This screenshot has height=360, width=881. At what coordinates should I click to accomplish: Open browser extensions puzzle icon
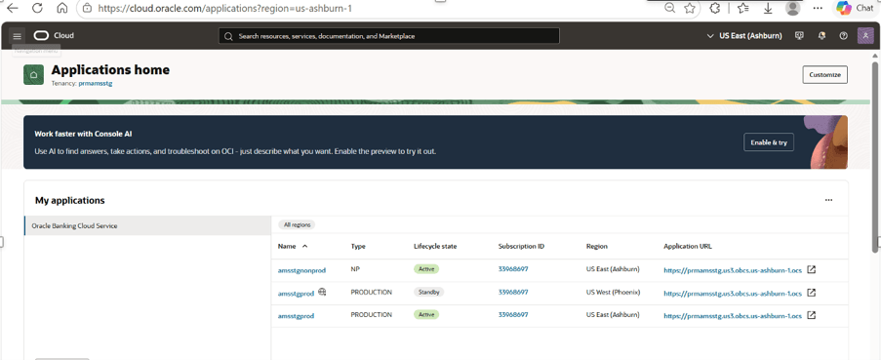tap(715, 8)
